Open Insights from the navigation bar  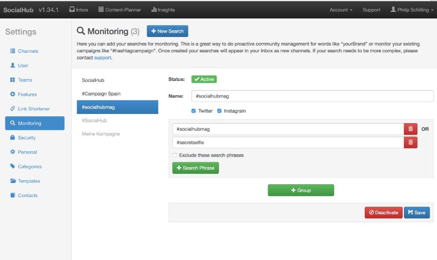163,10
